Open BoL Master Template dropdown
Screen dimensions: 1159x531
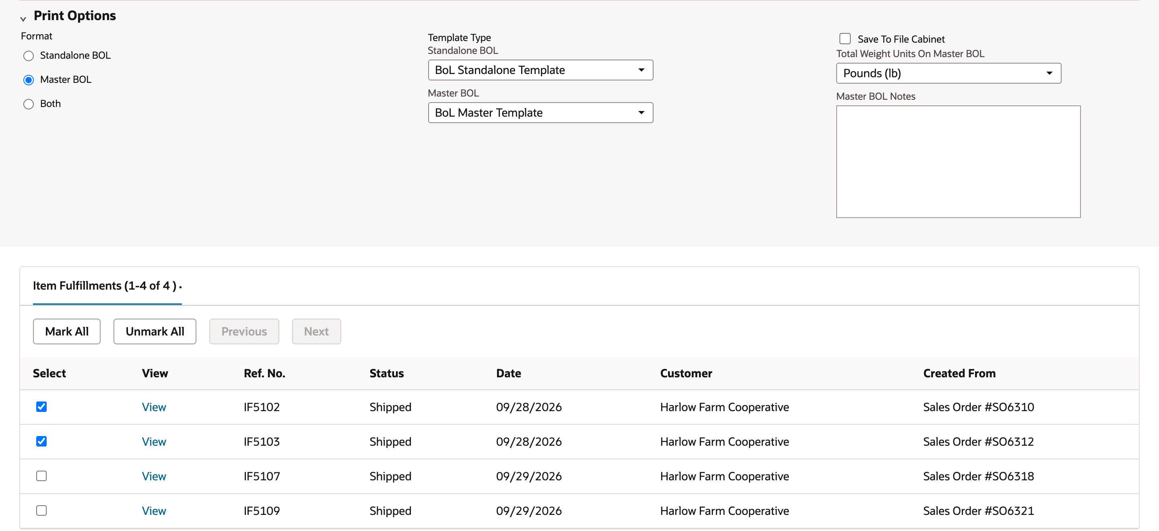pyautogui.click(x=540, y=113)
